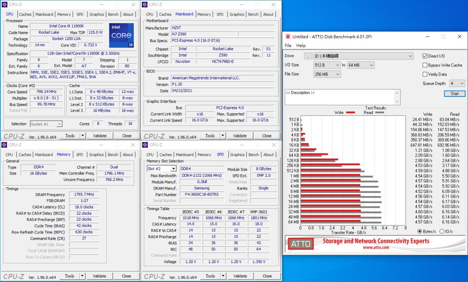Screen dimensions: 468x282
Task: Open the Queue Depth dropdown
Action: tap(457, 83)
